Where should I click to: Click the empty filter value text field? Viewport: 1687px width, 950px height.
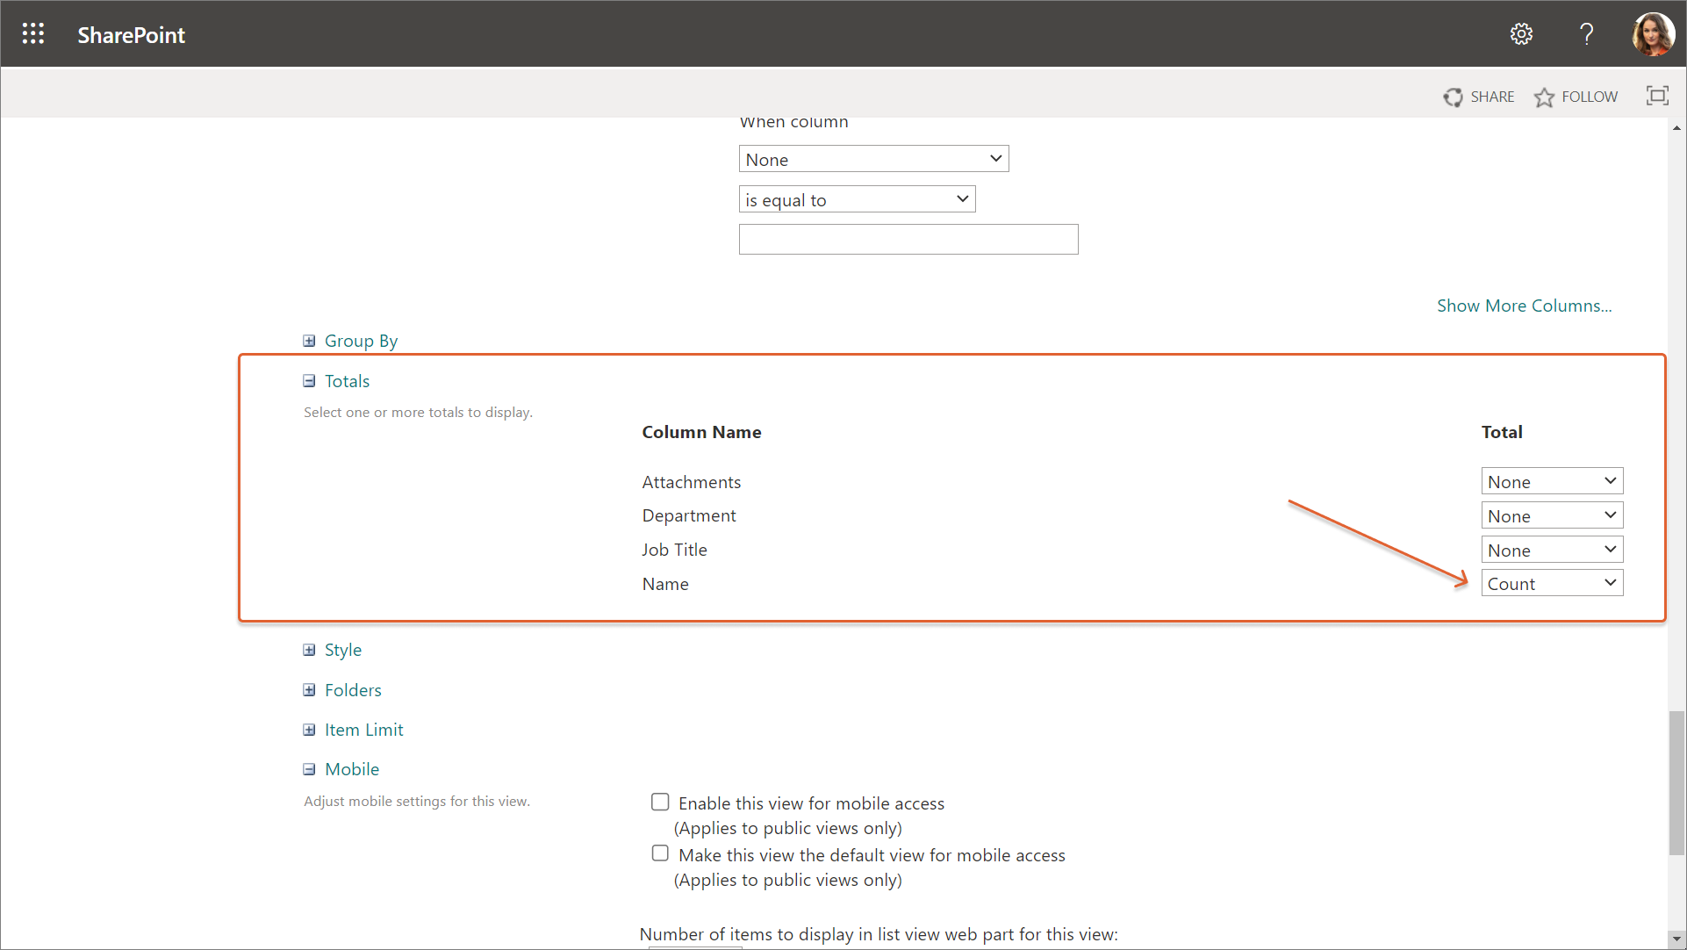tap(908, 240)
